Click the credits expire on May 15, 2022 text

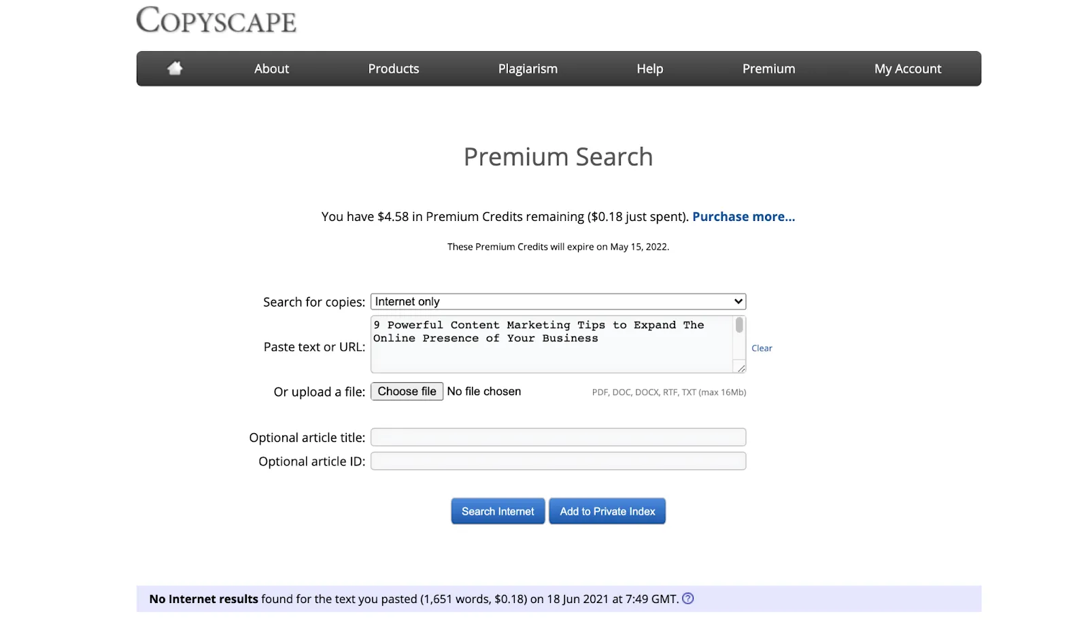pyautogui.click(x=558, y=247)
